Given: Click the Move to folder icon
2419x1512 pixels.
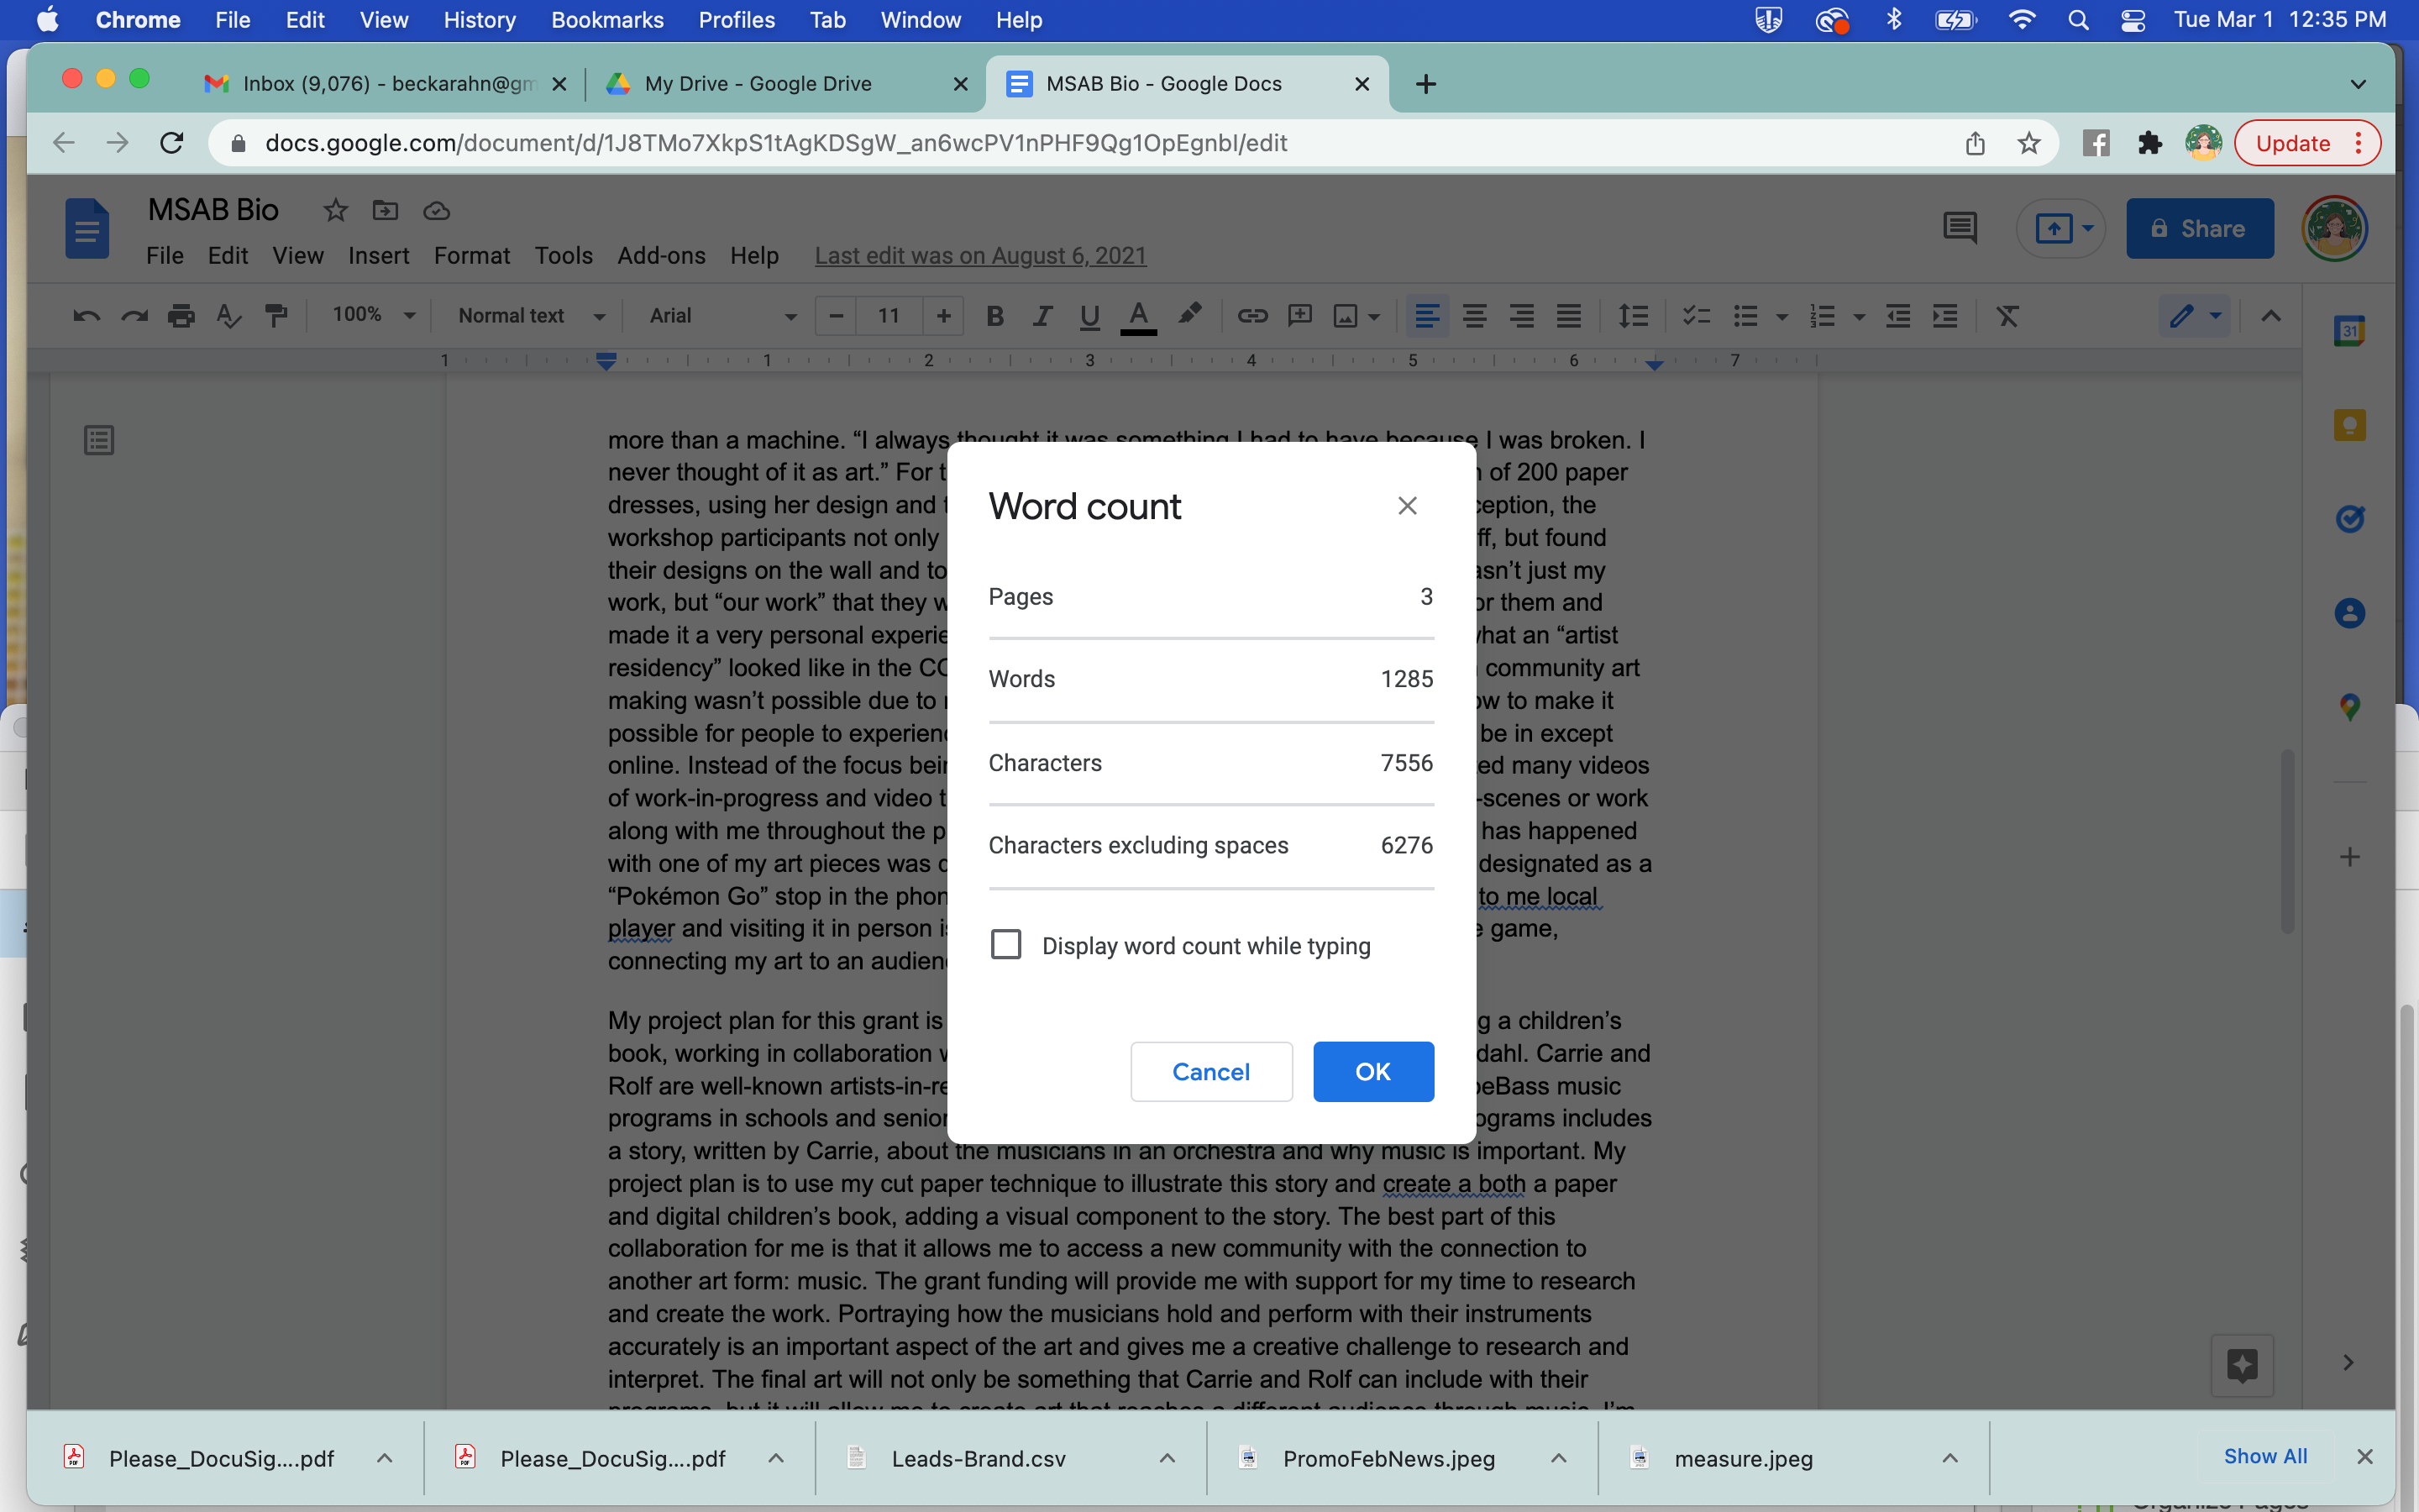Looking at the screenshot, I should point(385,210).
